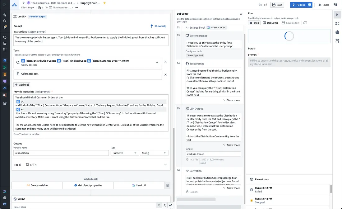Expand Show more under Task prompt
This screenshot has height=209, width=342.
point(231,100)
